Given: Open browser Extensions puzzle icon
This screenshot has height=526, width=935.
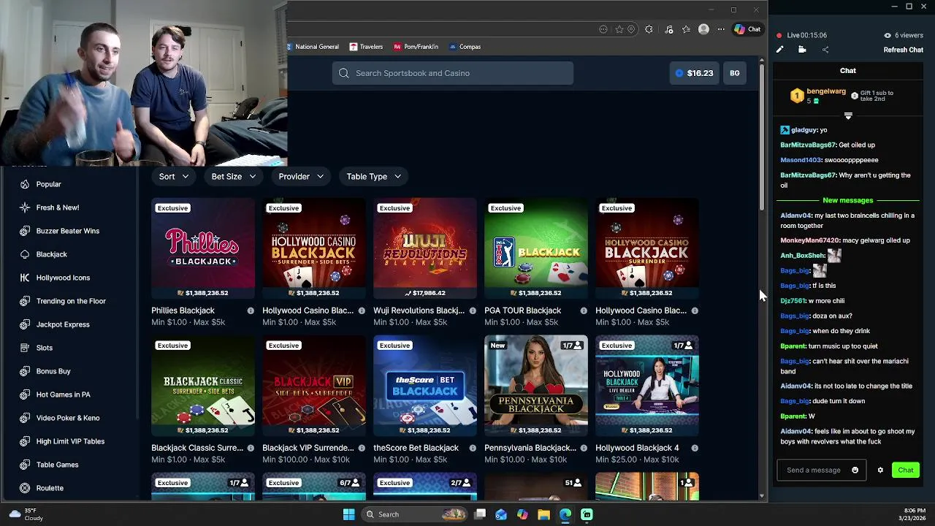Looking at the screenshot, I should point(649,29).
